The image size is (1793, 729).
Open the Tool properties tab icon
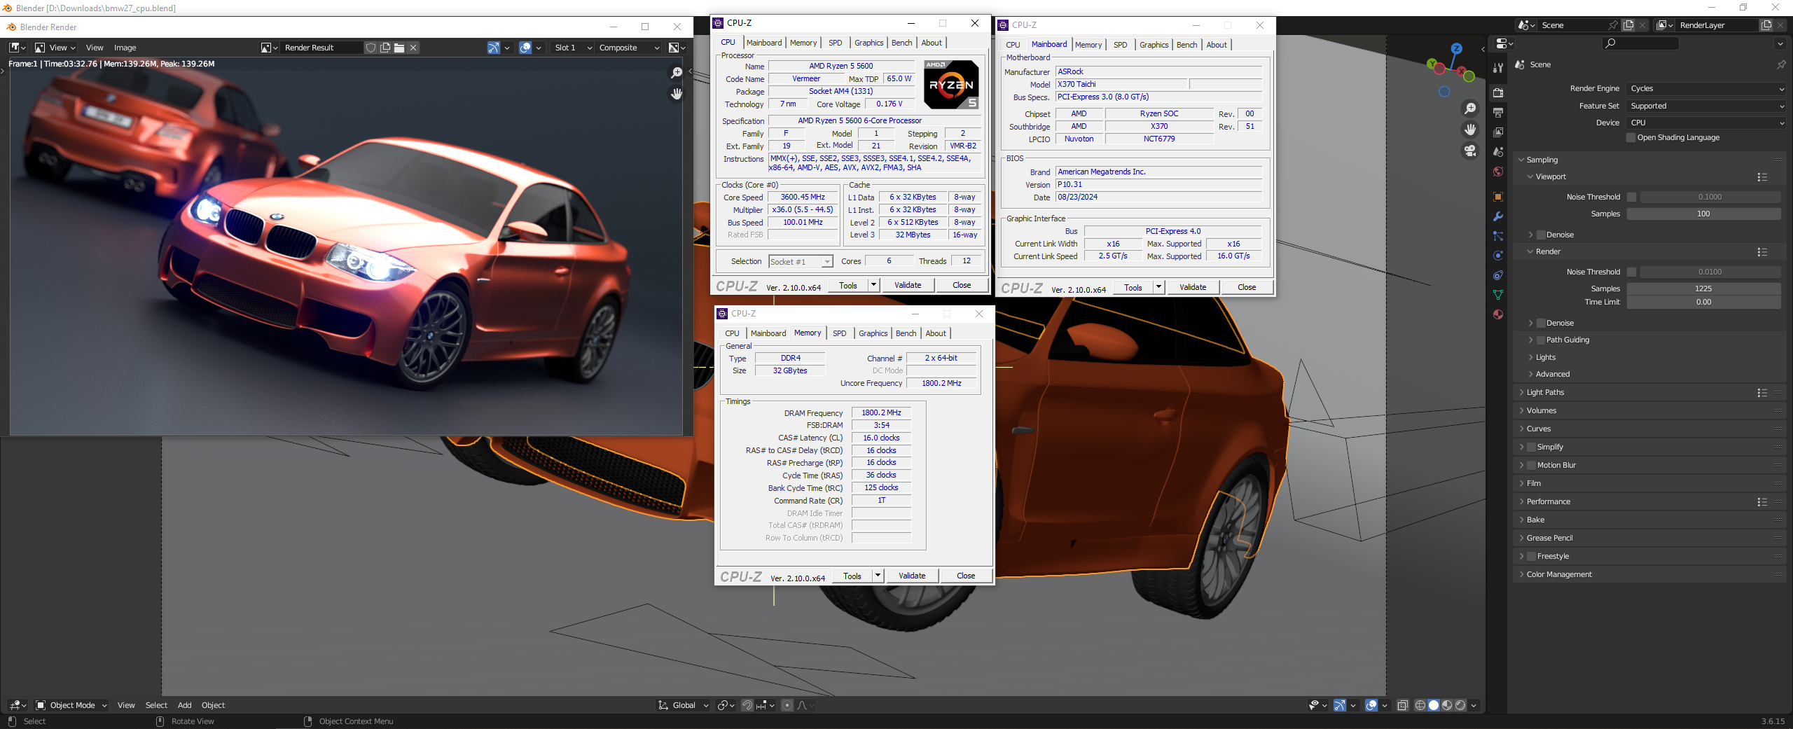tap(1497, 69)
